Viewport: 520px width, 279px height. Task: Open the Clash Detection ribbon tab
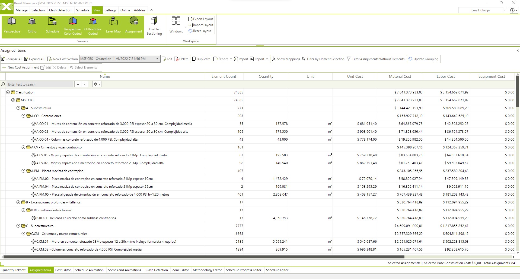pos(60,10)
